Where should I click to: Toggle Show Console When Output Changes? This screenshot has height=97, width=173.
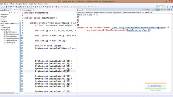(157, 10)
